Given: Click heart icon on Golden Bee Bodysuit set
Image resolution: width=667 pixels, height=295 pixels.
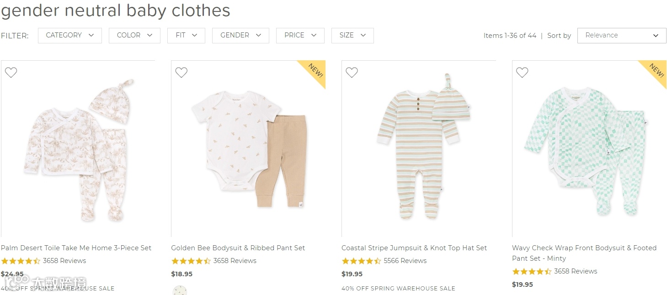Looking at the screenshot, I should tap(181, 72).
